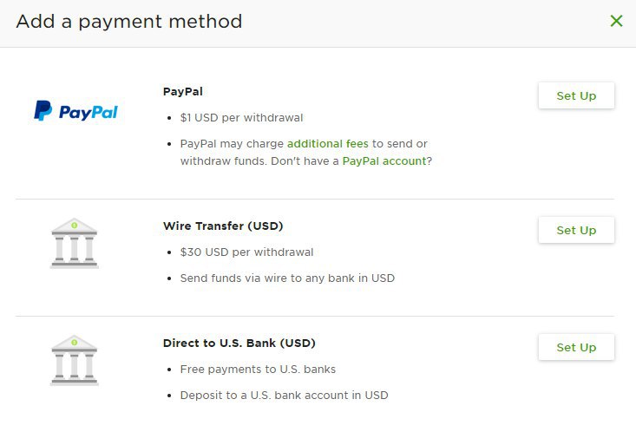
Task: Click the Wire Transfer bank icon
Action: 74,243
